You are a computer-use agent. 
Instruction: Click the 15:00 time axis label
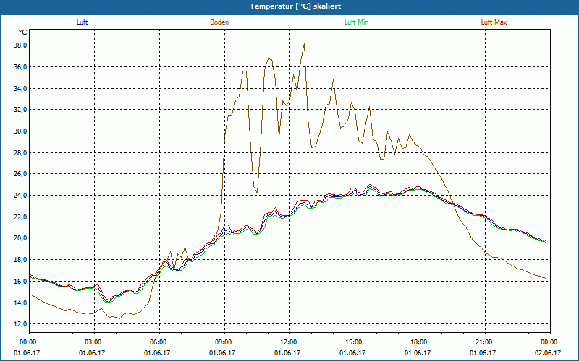point(355,342)
